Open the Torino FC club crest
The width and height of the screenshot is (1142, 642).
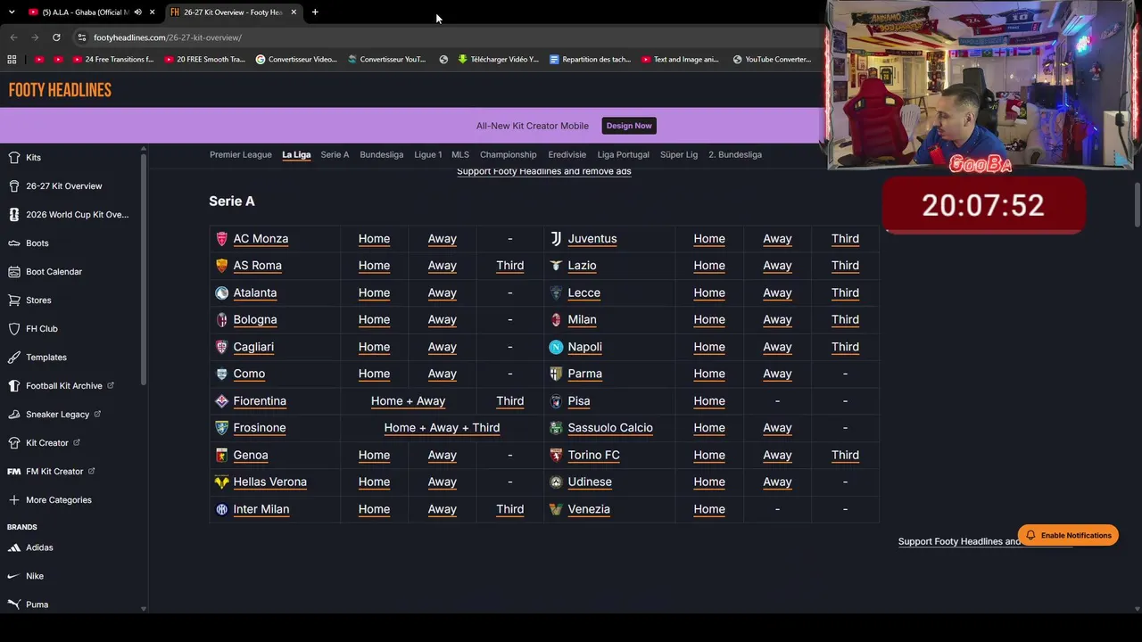coord(556,456)
